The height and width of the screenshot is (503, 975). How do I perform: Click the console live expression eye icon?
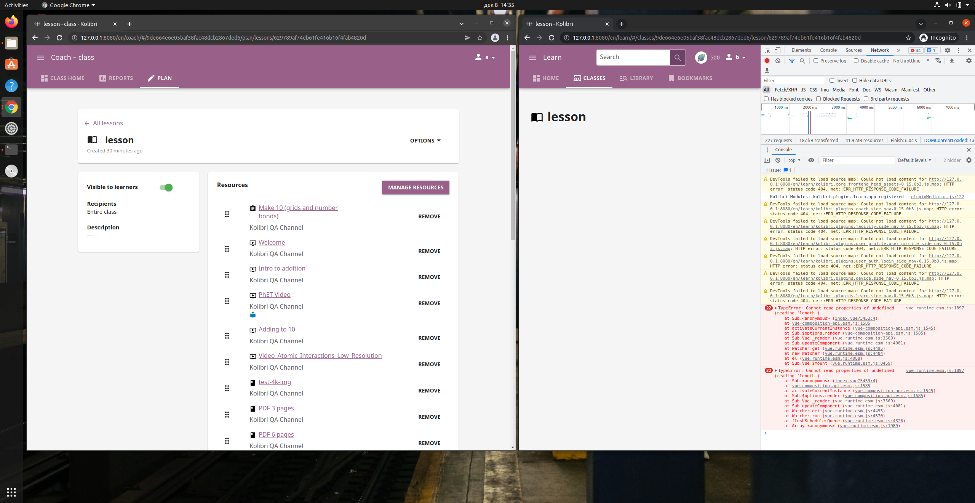click(811, 160)
